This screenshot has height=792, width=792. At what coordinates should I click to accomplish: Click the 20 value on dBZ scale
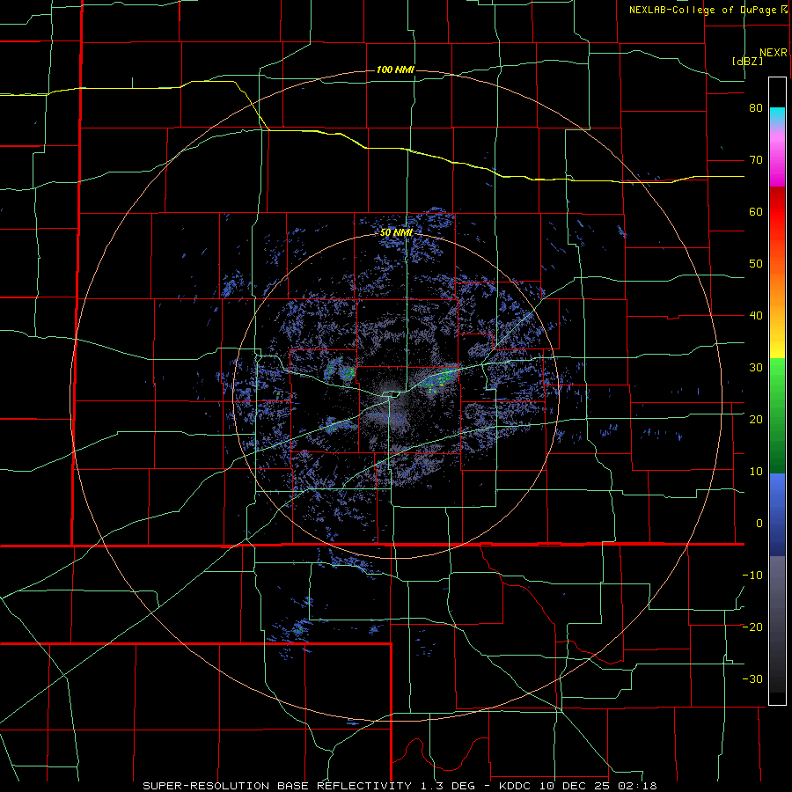coord(756,419)
